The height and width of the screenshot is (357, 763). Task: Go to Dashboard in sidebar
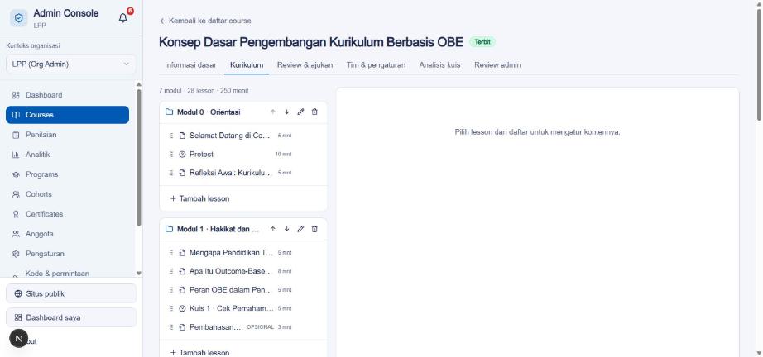[67, 95]
